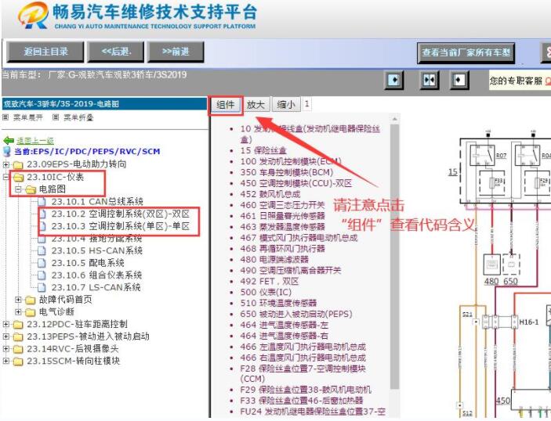This screenshot has height=421, width=551.
Task: Click the middle panel layout icon (double arrows)
Action: pyautogui.click(x=430, y=80)
